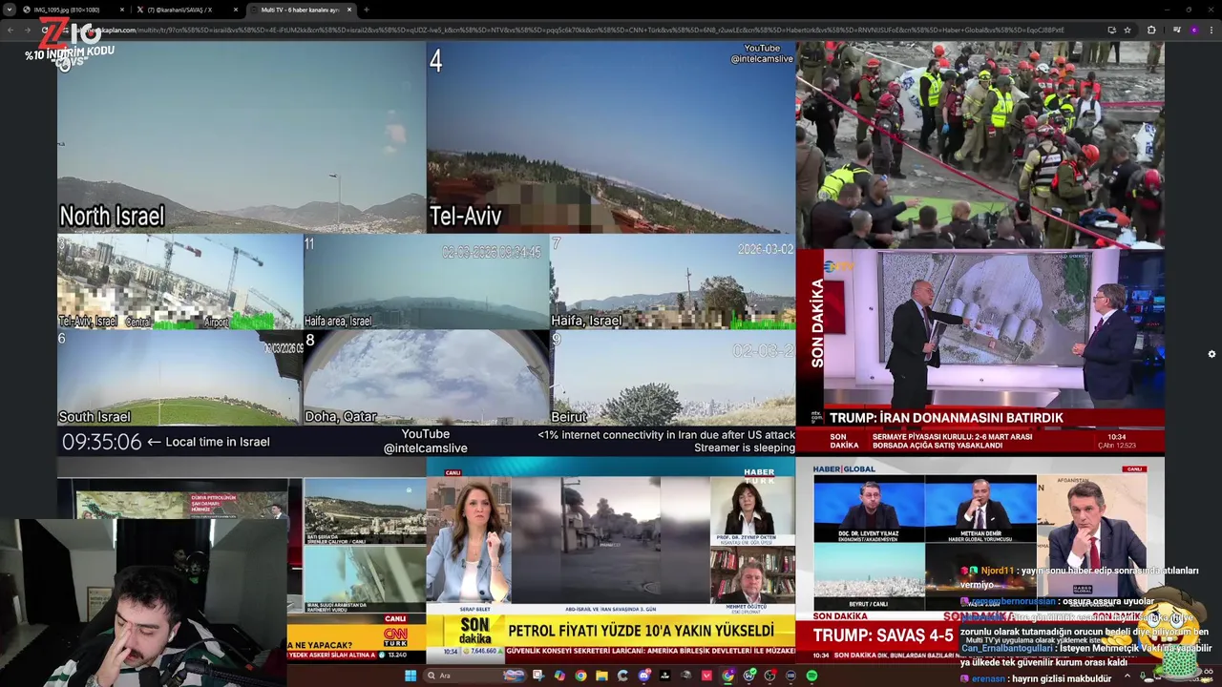This screenshot has height=687, width=1222.
Task: Go back with the browser back arrow
Action: point(11,30)
